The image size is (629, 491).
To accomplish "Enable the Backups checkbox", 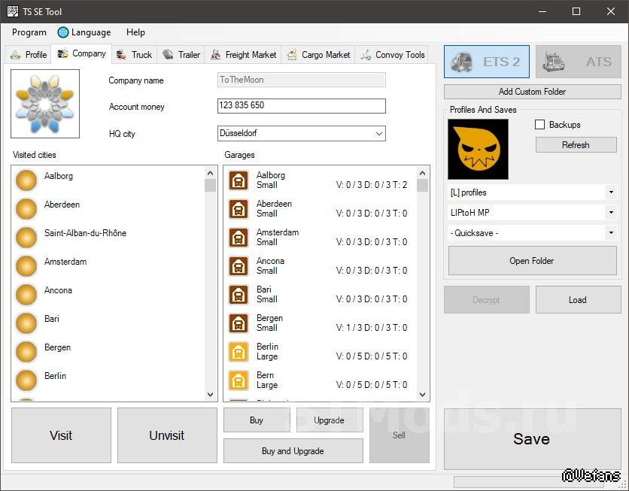I will [x=539, y=125].
